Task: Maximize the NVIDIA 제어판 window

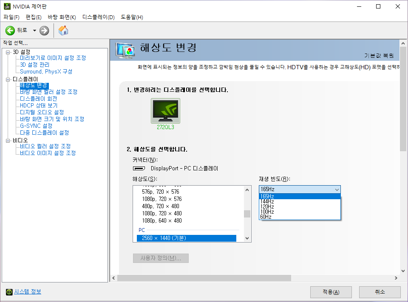Action: point(378,6)
